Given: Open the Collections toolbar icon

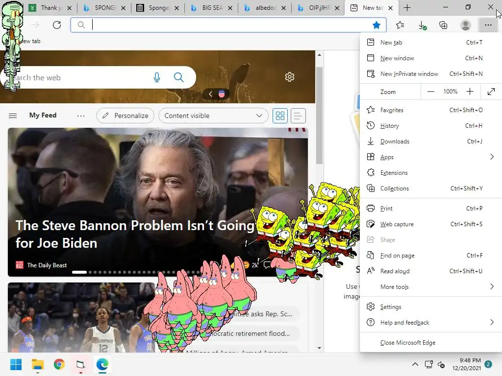Looking at the screenshot, I should (x=443, y=25).
